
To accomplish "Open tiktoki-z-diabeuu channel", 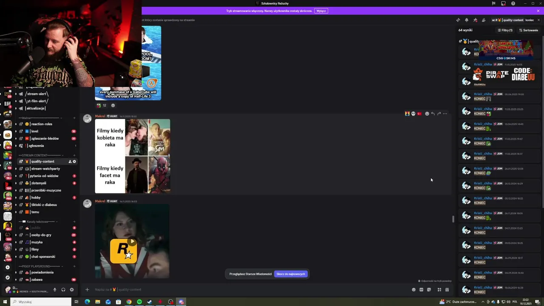I will (x=48, y=205).
